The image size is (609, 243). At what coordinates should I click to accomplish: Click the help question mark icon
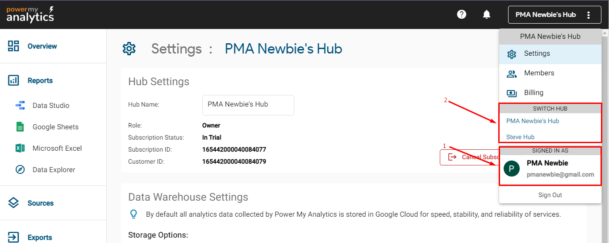(462, 14)
